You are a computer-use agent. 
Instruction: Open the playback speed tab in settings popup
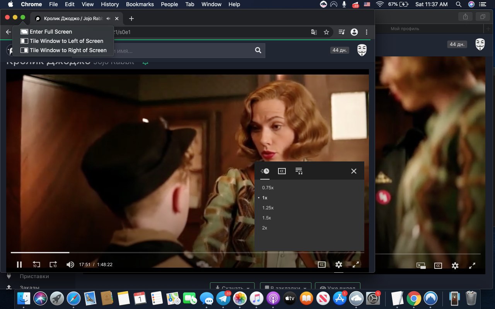tap(265, 171)
